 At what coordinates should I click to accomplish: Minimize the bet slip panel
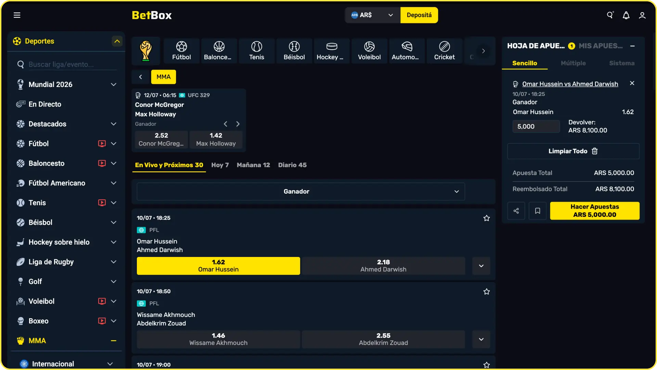[x=632, y=46]
